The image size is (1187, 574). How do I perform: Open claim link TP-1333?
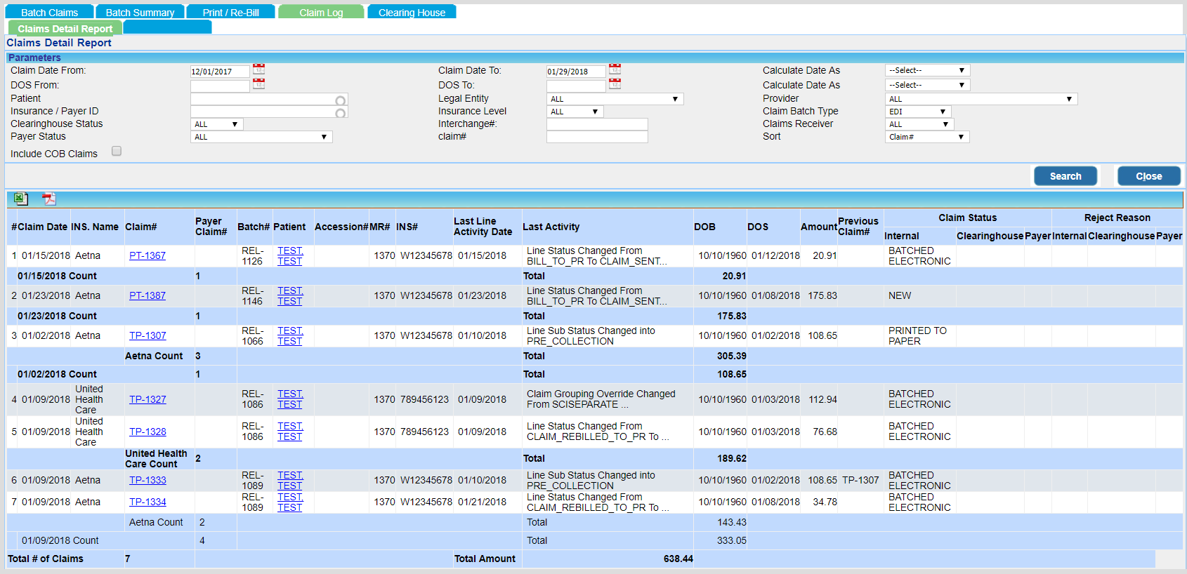click(147, 480)
